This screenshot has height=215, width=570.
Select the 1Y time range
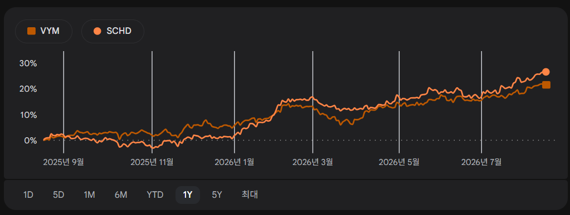tap(188, 194)
